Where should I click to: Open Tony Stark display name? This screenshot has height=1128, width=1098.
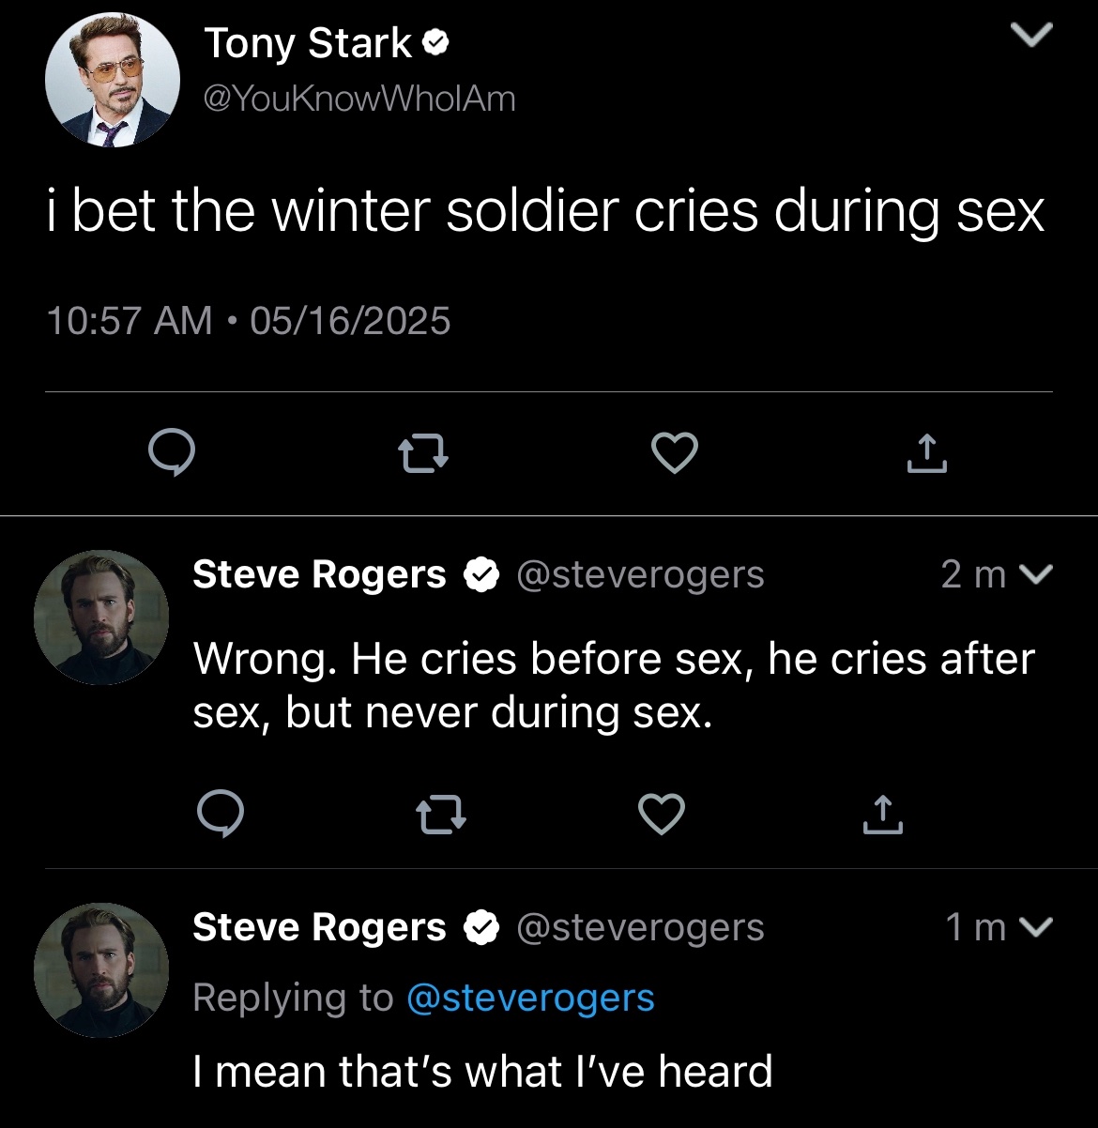pos(308,43)
